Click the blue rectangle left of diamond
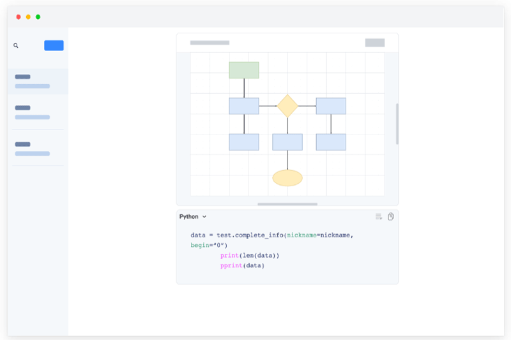This screenshot has height=340, width=511. coord(244,106)
